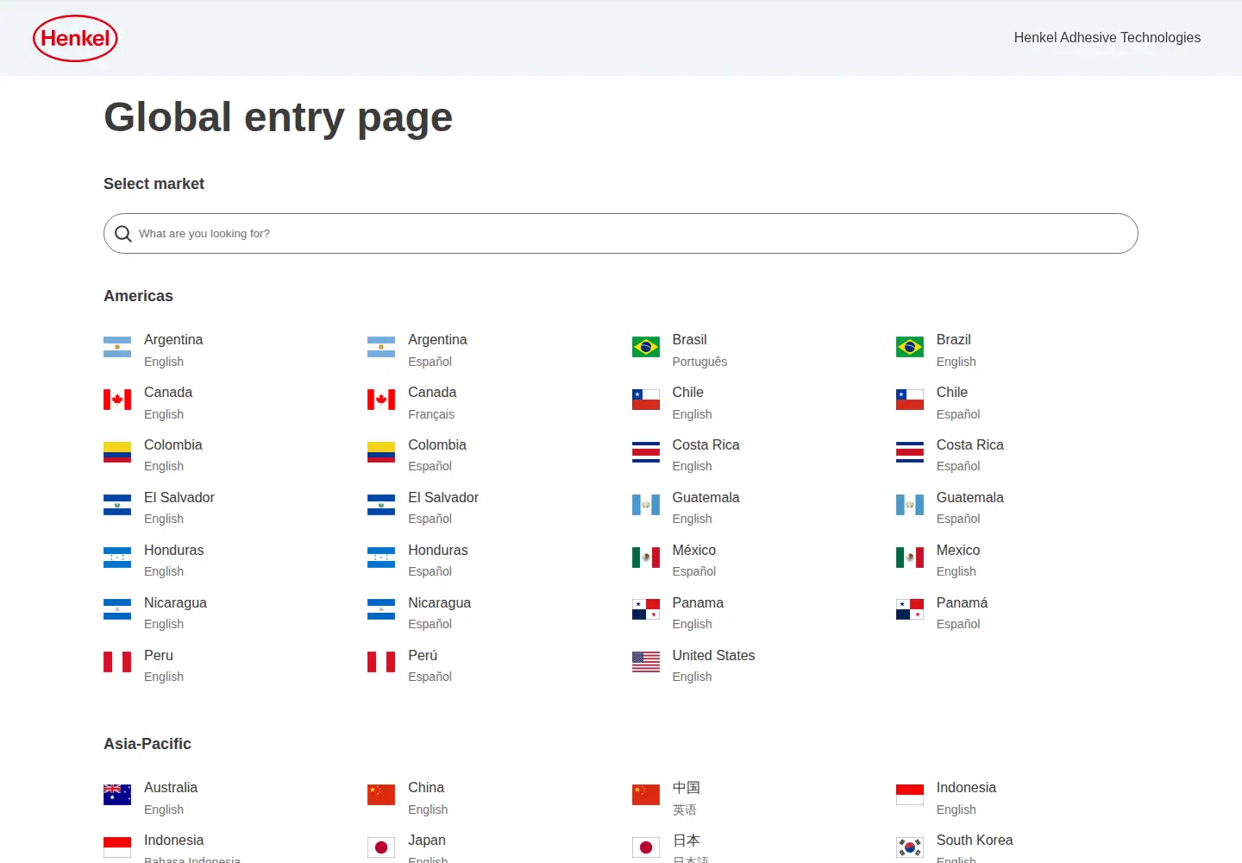Click the Colombia English flag icon
Screen dimensions: 1242x863
tap(117, 452)
